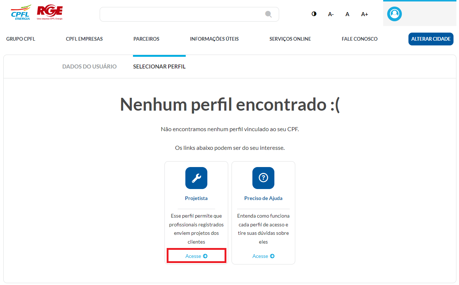The height and width of the screenshot is (285, 459).
Task: Click the Preciso de Ajuda question icon
Action: (263, 178)
